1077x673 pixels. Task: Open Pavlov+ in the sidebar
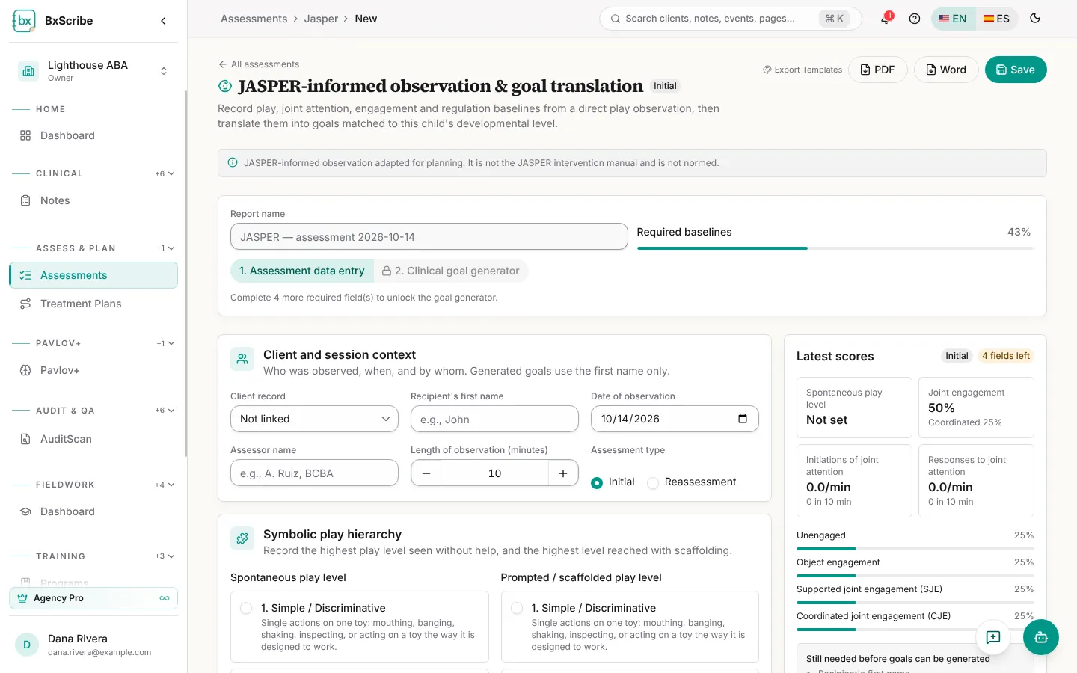point(93,370)
